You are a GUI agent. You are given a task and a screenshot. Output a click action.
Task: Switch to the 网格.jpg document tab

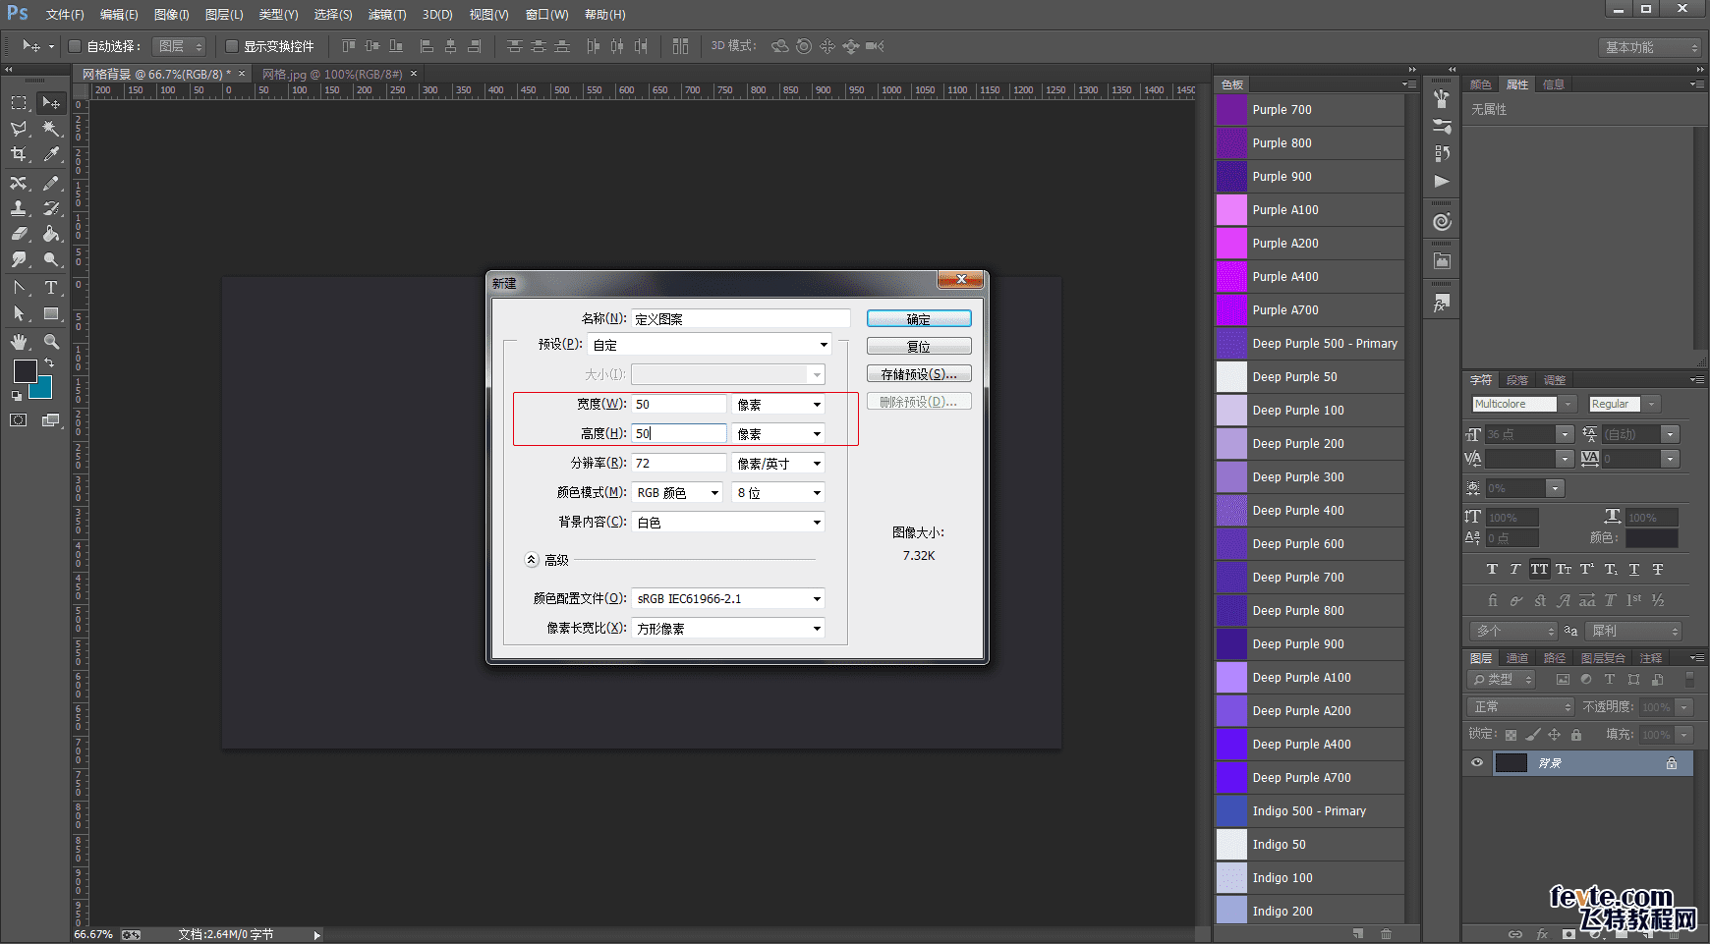pyautogui.click(x=332, y=74)
